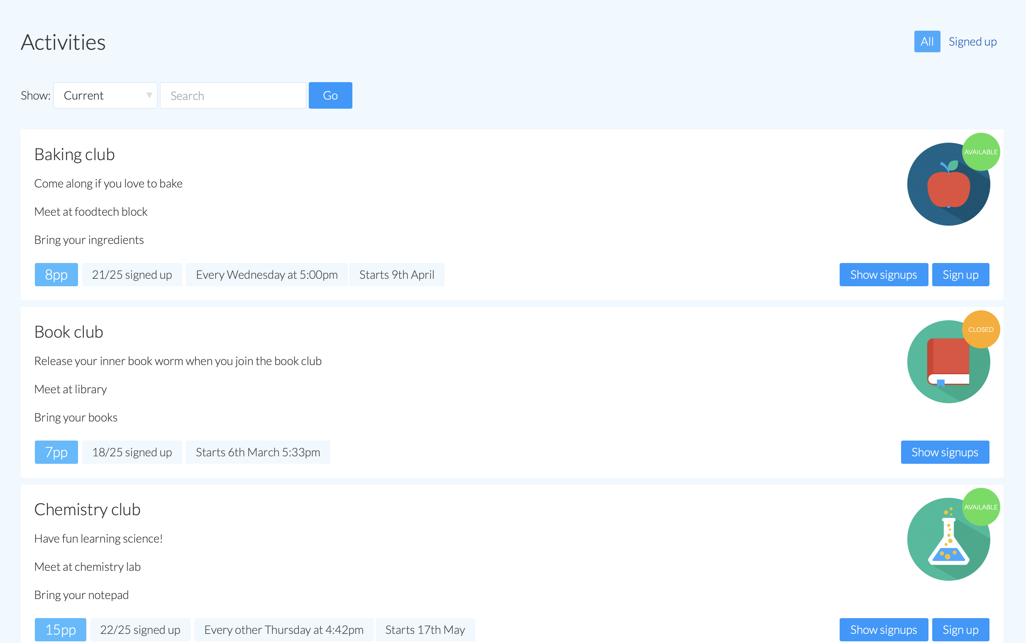Show signups for Book club
The width and height of the screenshot is (1026, 643).
944,452
